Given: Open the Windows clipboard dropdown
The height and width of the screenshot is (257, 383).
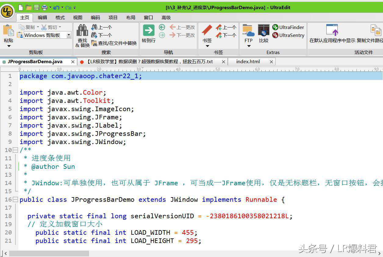Looking at the screenshot, I should click(x=69, y=35).
